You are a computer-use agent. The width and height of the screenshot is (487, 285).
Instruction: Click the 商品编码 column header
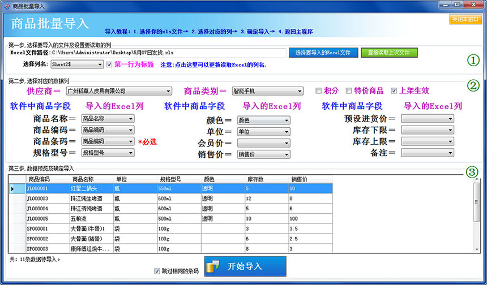click(40, 179)
